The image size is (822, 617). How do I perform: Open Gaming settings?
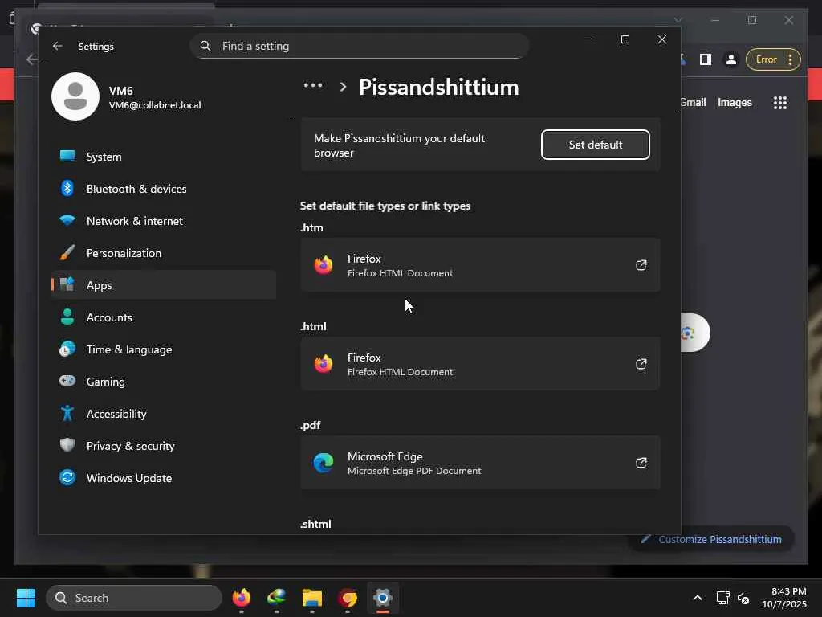pos(164,382)
